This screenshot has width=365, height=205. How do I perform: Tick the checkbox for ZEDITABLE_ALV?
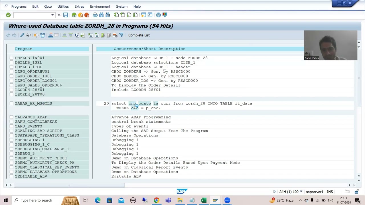pyautogui.click(x=11, y=176)
